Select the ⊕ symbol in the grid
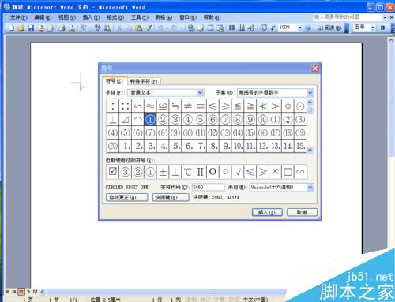 288,106
